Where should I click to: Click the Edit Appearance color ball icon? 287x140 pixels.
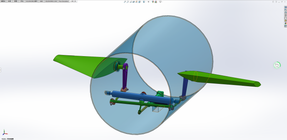(x=153, y=2)
